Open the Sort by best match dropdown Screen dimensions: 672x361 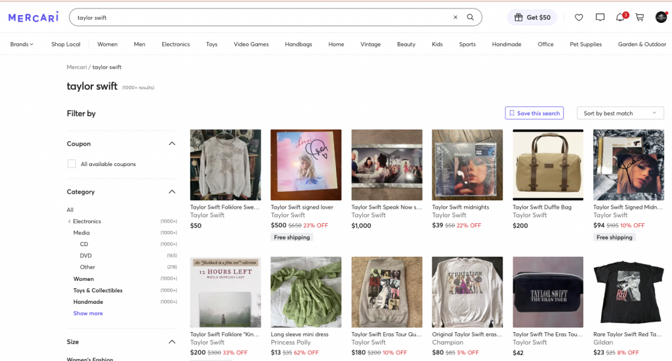click(x=620, y=113)
